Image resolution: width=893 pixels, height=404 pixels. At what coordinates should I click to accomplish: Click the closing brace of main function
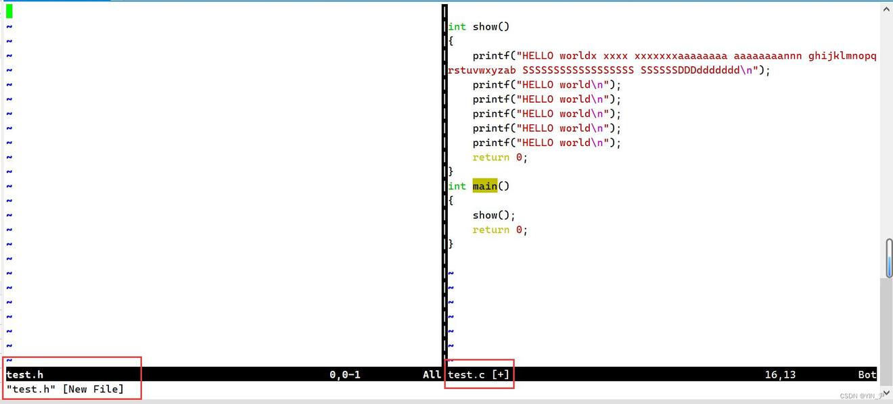click(451, 244)
